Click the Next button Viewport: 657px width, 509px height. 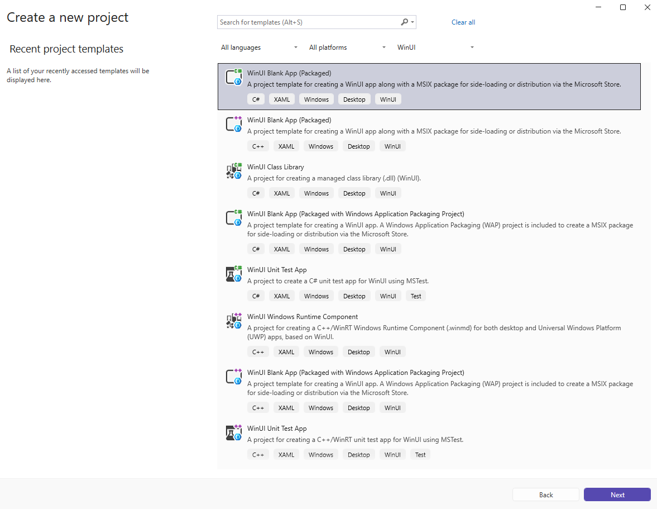coord(617,494)
